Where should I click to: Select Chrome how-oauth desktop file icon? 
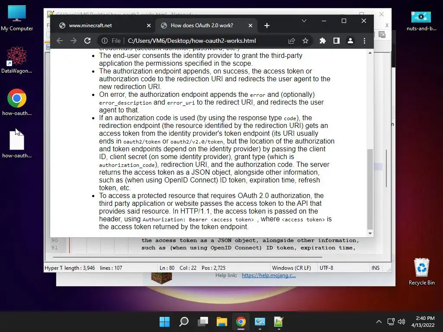[17, 102]
